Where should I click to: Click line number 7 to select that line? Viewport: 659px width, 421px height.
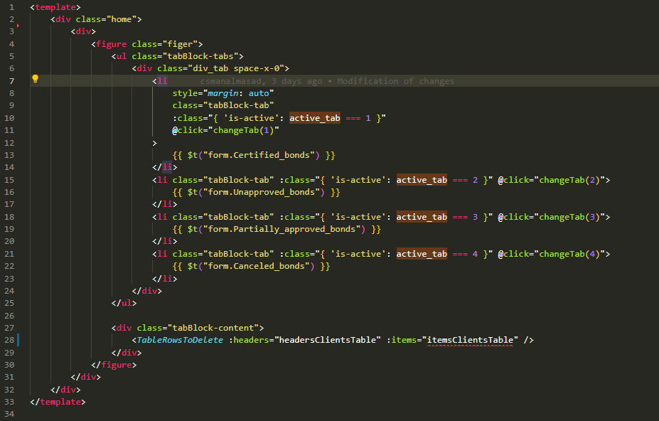tap(11, 80)
